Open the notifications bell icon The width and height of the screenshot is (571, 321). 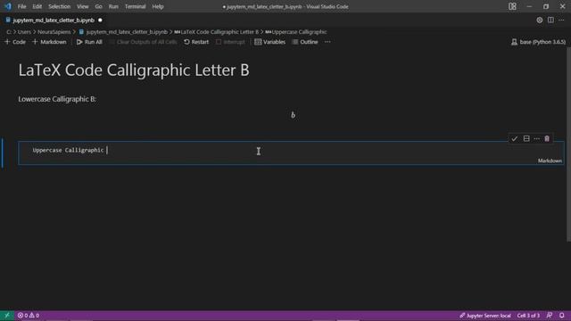(562, 316)
